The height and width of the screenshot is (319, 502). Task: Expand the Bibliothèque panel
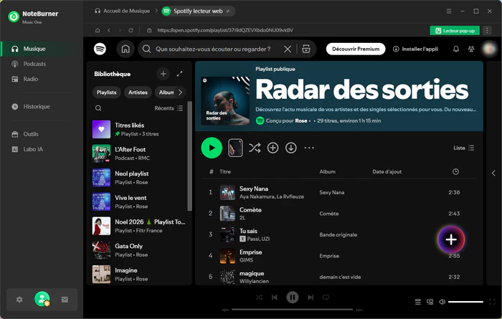179,74
